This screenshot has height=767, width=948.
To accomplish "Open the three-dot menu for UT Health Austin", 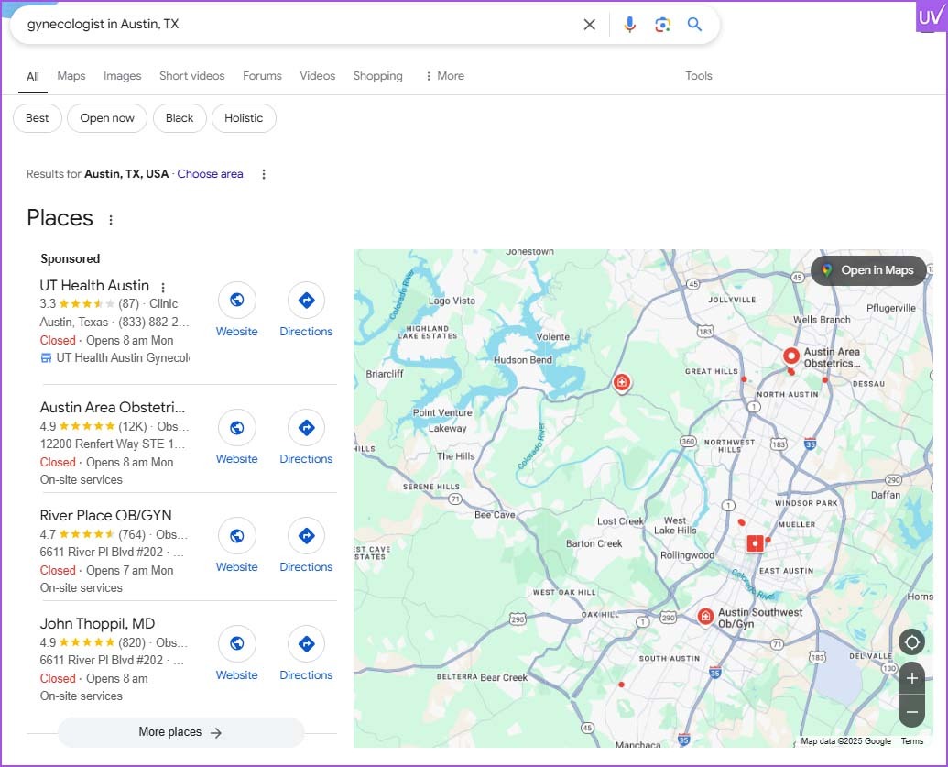I will pos(163,287).
